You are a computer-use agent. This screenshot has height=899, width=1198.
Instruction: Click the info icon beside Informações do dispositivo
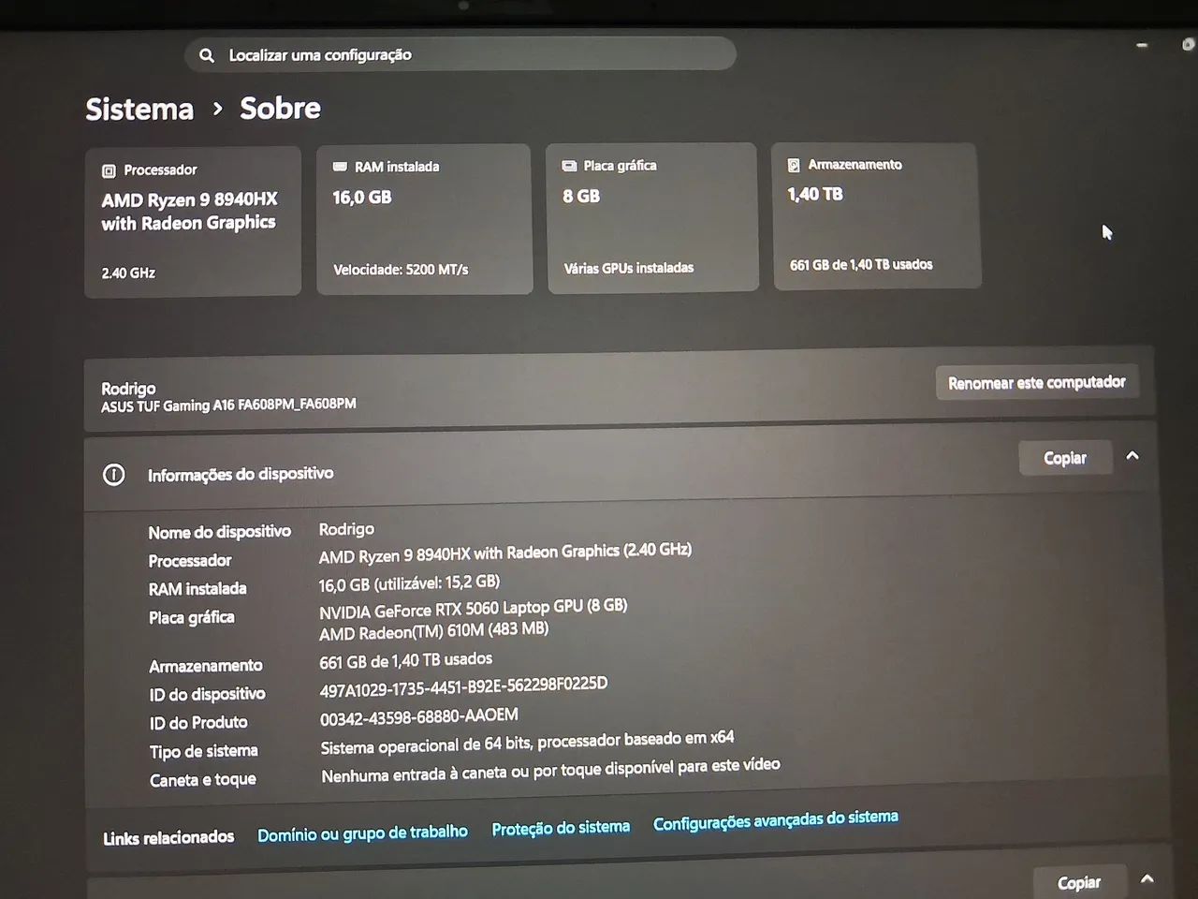[113, 475]
